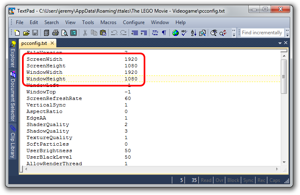
Task: Open the Clip Library side panel
Action: point(13,142)
